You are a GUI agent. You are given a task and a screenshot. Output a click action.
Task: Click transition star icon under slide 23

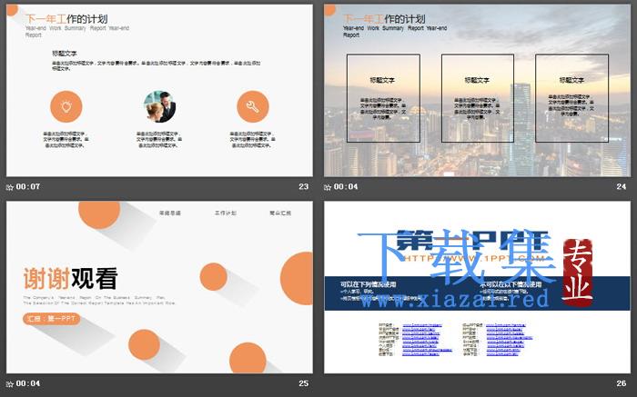[x=10, y=187]
